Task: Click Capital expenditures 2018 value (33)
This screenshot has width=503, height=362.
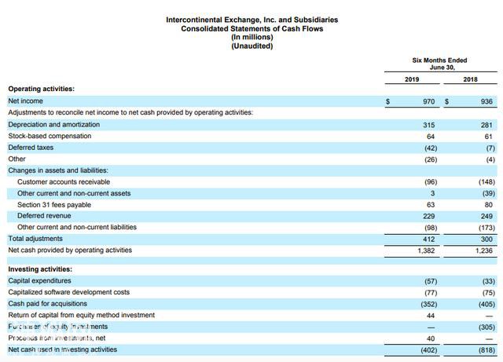Action: (489, 282)
